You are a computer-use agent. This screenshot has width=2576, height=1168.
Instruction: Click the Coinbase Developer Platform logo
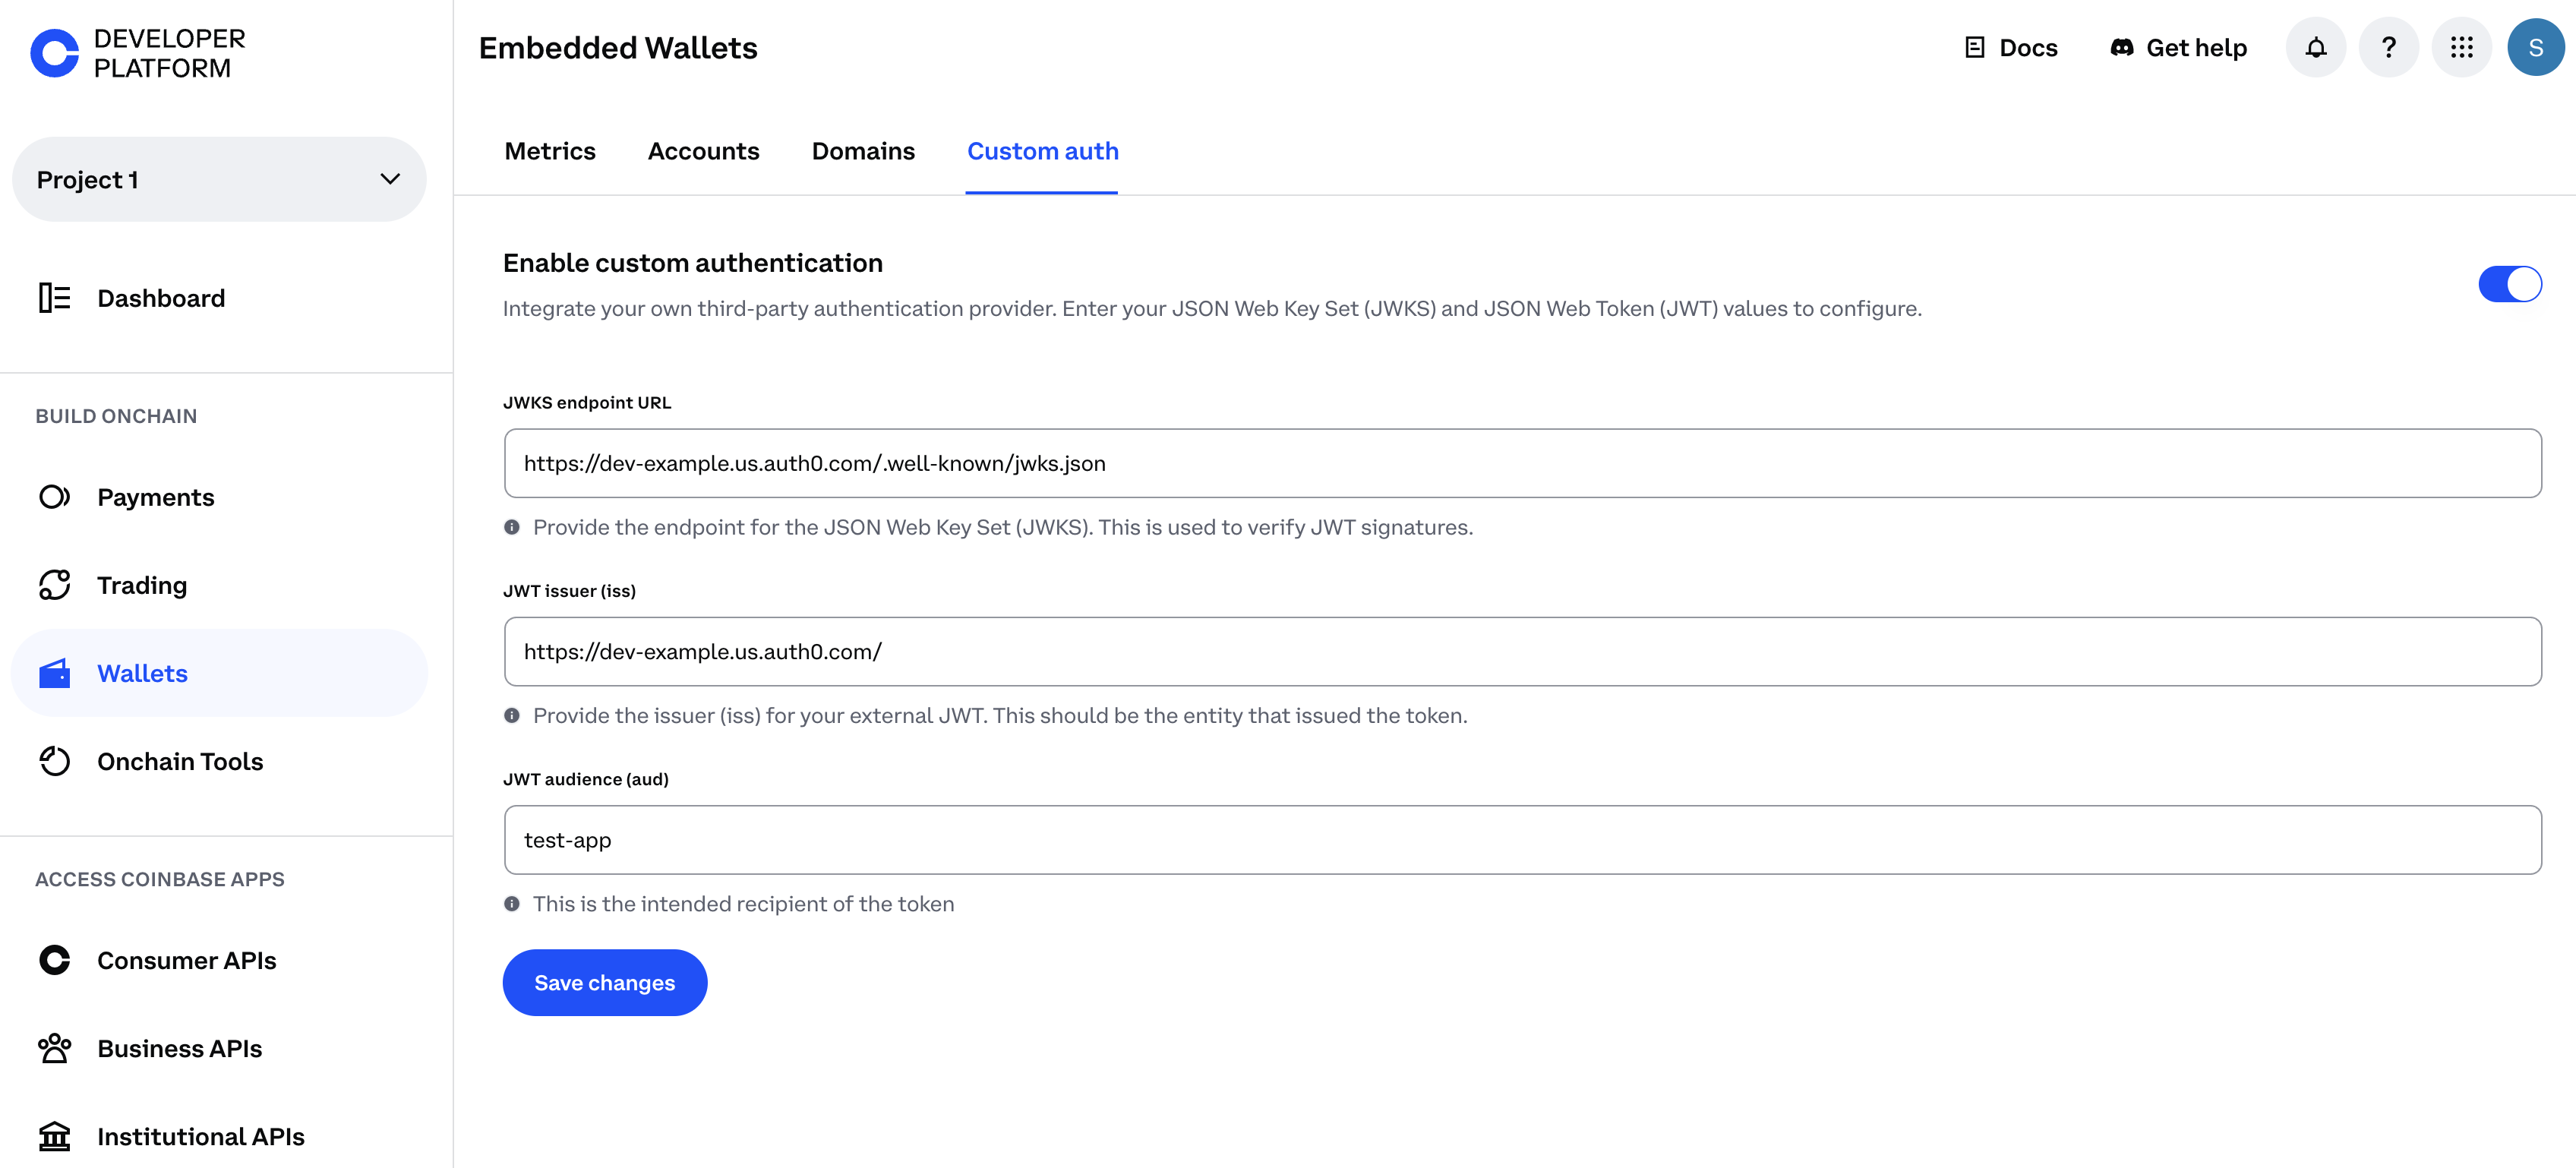click(x=137, y=52)
